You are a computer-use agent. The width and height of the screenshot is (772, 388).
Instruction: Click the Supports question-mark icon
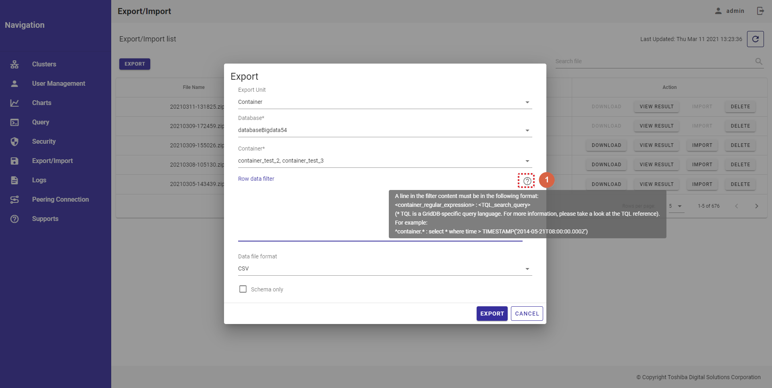click(15, 219)
